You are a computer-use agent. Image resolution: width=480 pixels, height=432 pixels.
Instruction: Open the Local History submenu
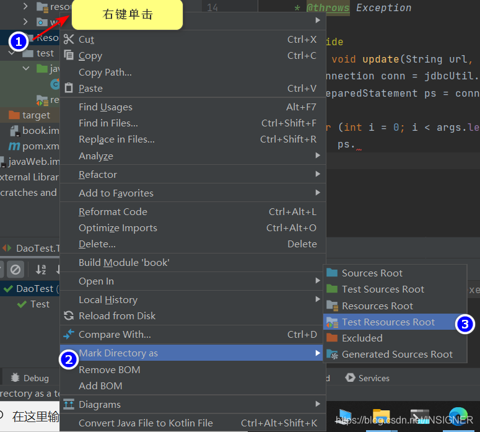[x=193, y=299]
